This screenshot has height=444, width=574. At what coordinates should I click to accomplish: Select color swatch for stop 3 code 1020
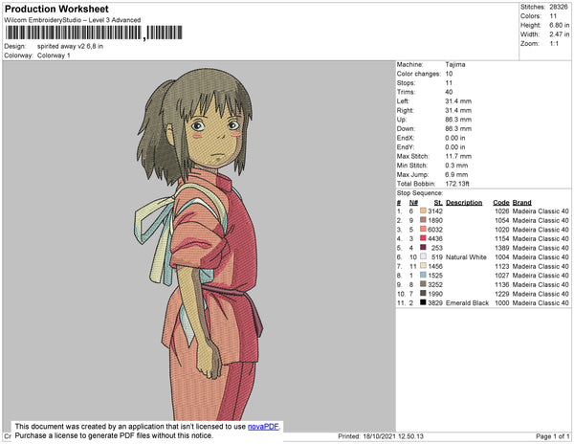(423, 229)
